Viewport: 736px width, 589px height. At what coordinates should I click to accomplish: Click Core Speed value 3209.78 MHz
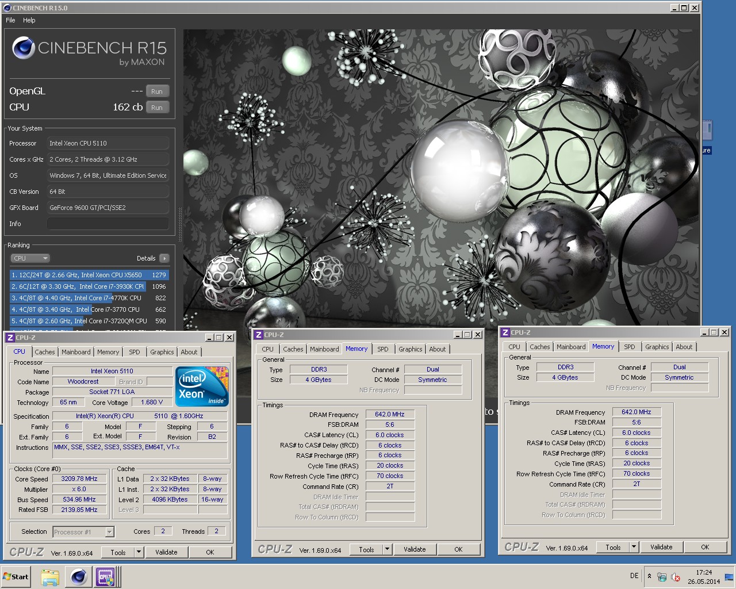pyautogui.click(x=79, y=479)
